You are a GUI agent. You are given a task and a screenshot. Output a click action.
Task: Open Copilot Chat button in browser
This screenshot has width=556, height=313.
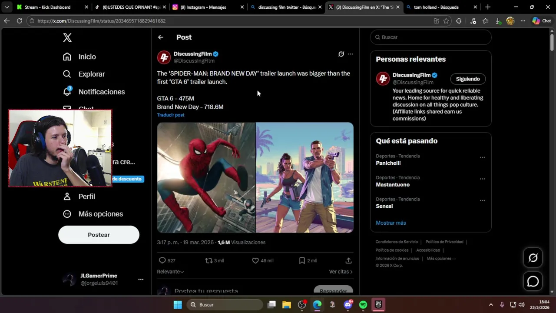541,21
